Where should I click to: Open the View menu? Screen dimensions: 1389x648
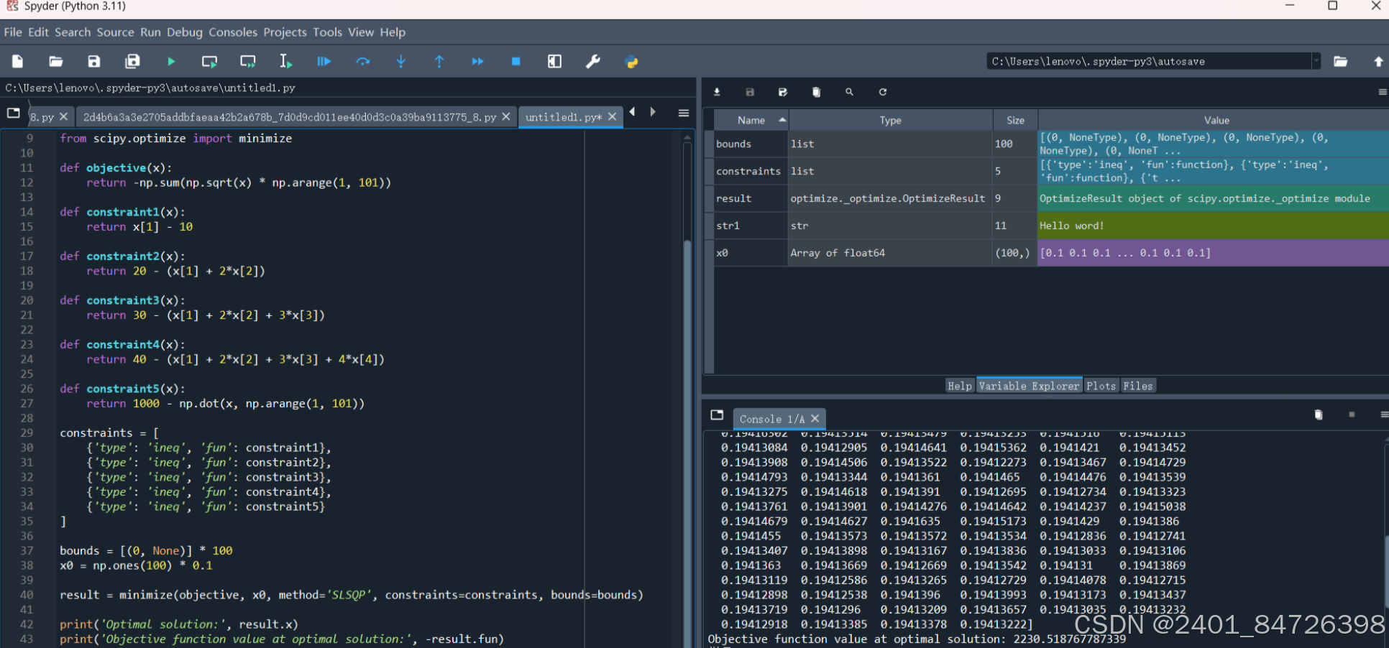[361, 32]
